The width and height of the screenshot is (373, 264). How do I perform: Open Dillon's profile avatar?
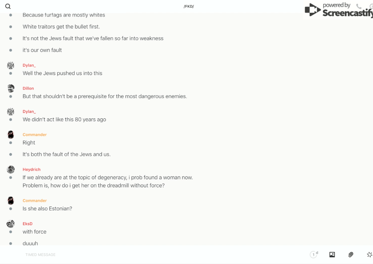[x=11, y=88]
